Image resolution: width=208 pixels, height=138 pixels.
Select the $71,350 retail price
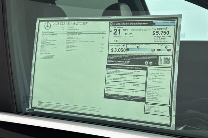(101, 32)
